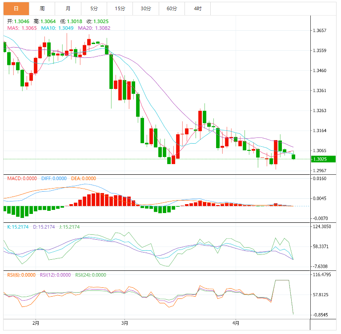The width and height of the screenshot is (341, 334).
Task: Click the 2月 time axis marker
Action: click(x=36, y=323)
